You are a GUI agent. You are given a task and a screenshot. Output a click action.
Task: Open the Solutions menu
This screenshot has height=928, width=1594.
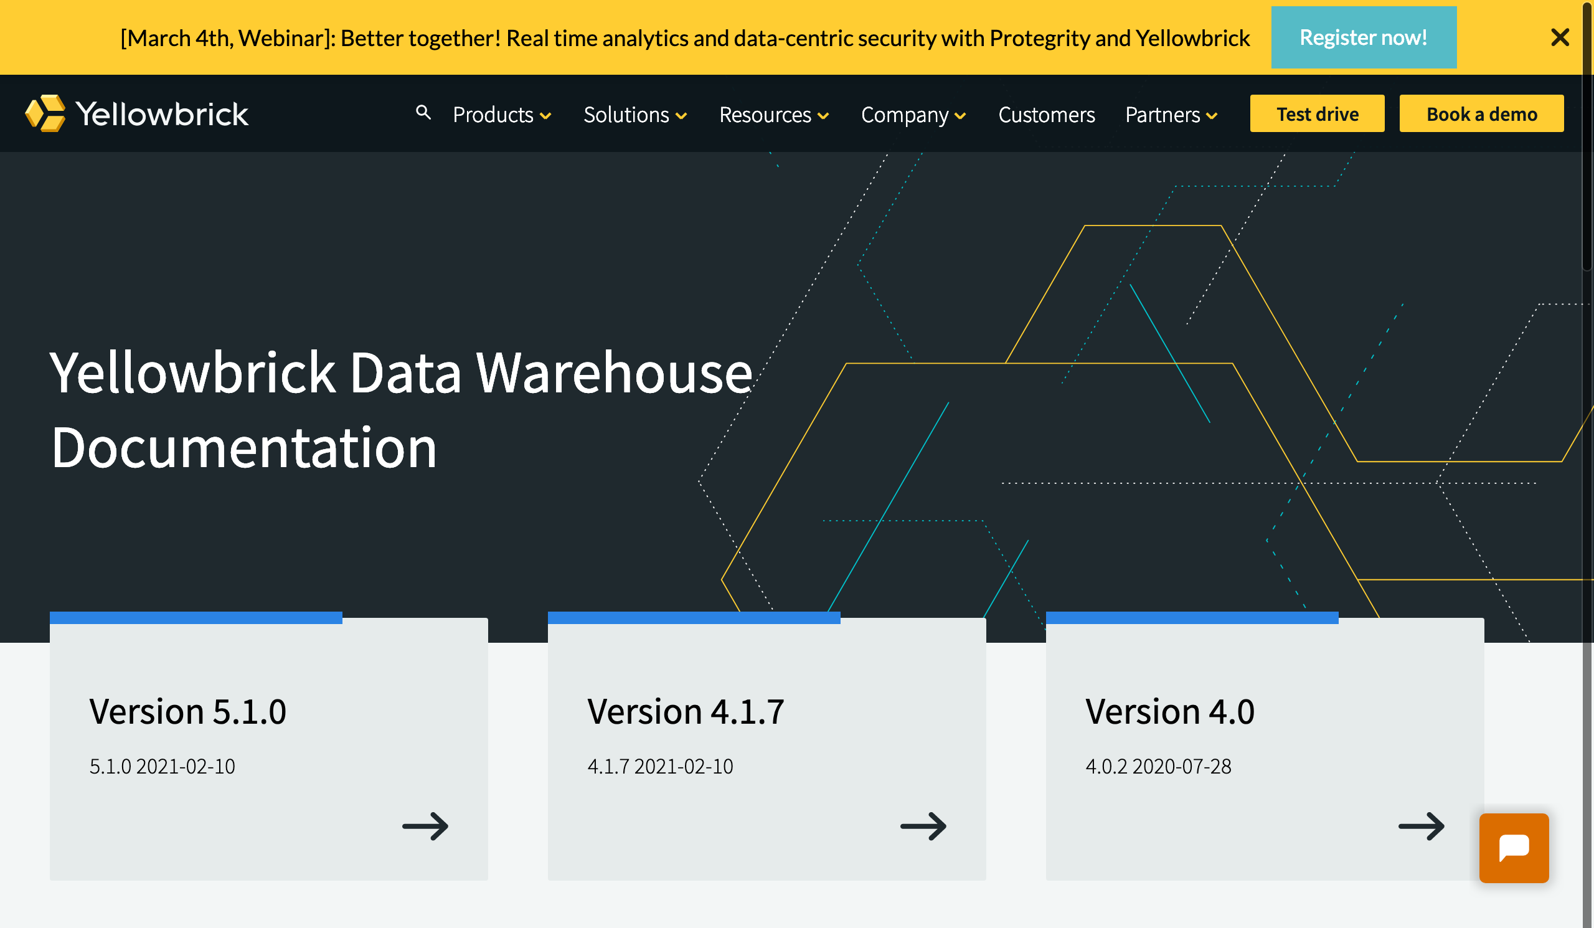(x=626, y=115)
